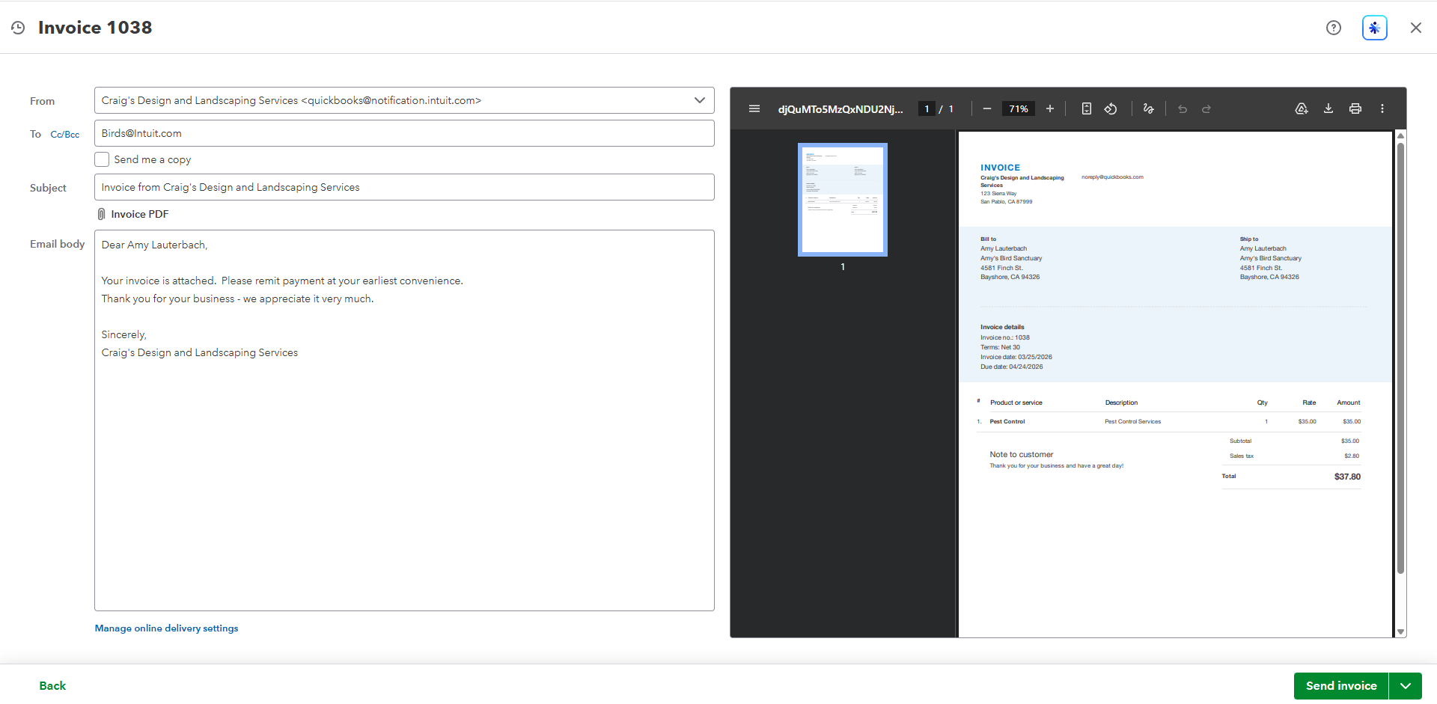Click 'Invoice no.: 1038' in the PDF
Screen dimensions: 1437x704
pos(1005,337)
